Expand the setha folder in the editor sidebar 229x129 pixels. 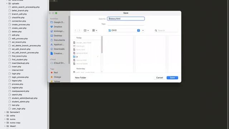5,116
